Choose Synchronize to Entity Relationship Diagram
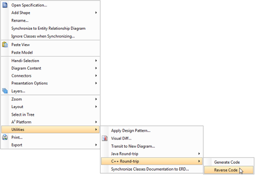This screenshot has width=255, height=175. coord(51,28)
